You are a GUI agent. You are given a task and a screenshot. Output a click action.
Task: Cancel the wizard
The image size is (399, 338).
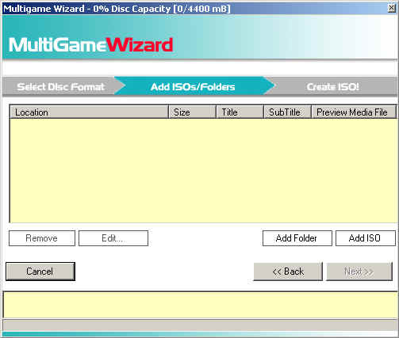click(40, 272)
